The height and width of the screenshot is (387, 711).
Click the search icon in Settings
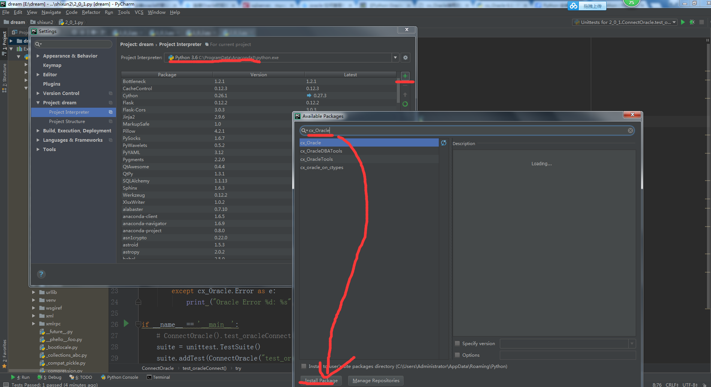[38, 44]
